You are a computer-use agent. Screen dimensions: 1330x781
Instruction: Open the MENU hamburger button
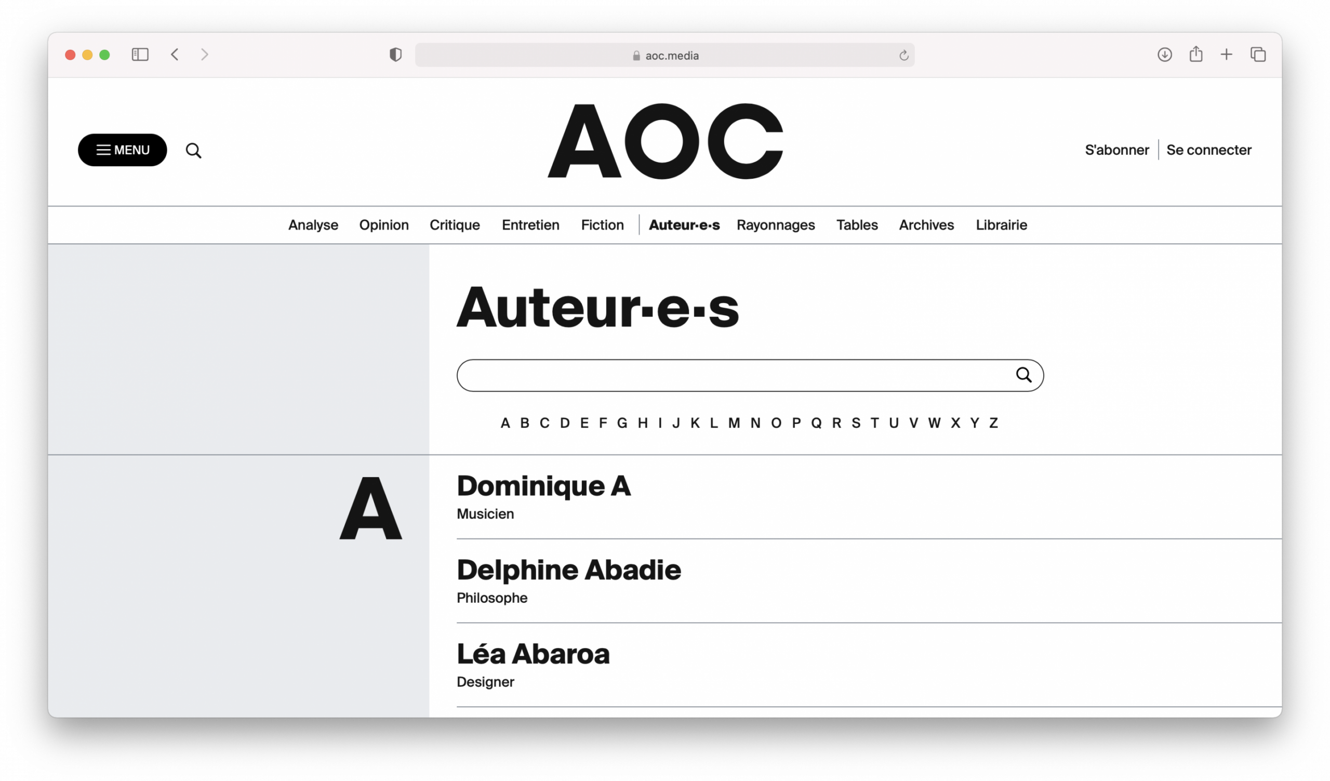[123, 150]
